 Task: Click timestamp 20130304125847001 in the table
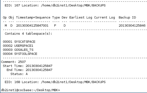(x=32, y=26)
